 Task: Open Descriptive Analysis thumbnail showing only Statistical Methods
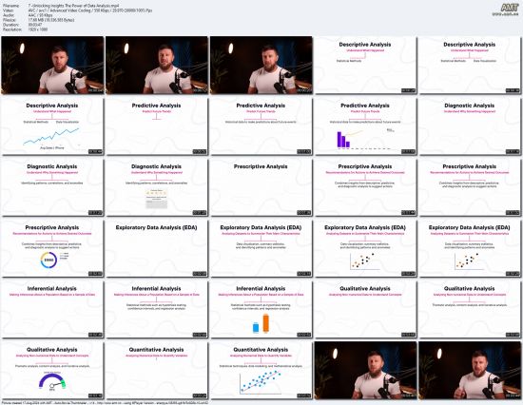point(365,65)
